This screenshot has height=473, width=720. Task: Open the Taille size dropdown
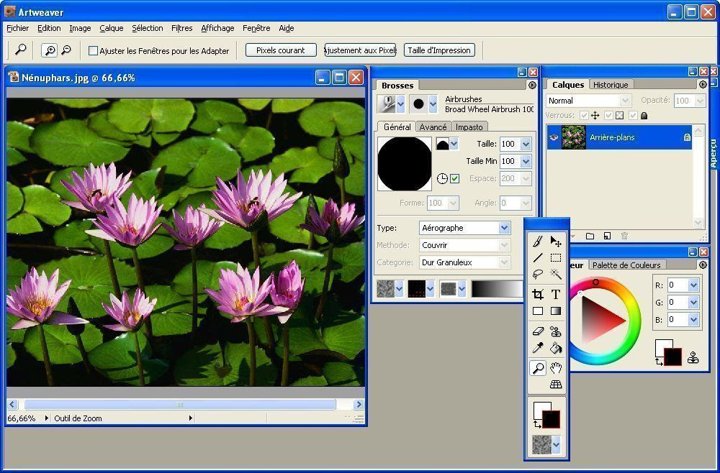click(526, 144)
